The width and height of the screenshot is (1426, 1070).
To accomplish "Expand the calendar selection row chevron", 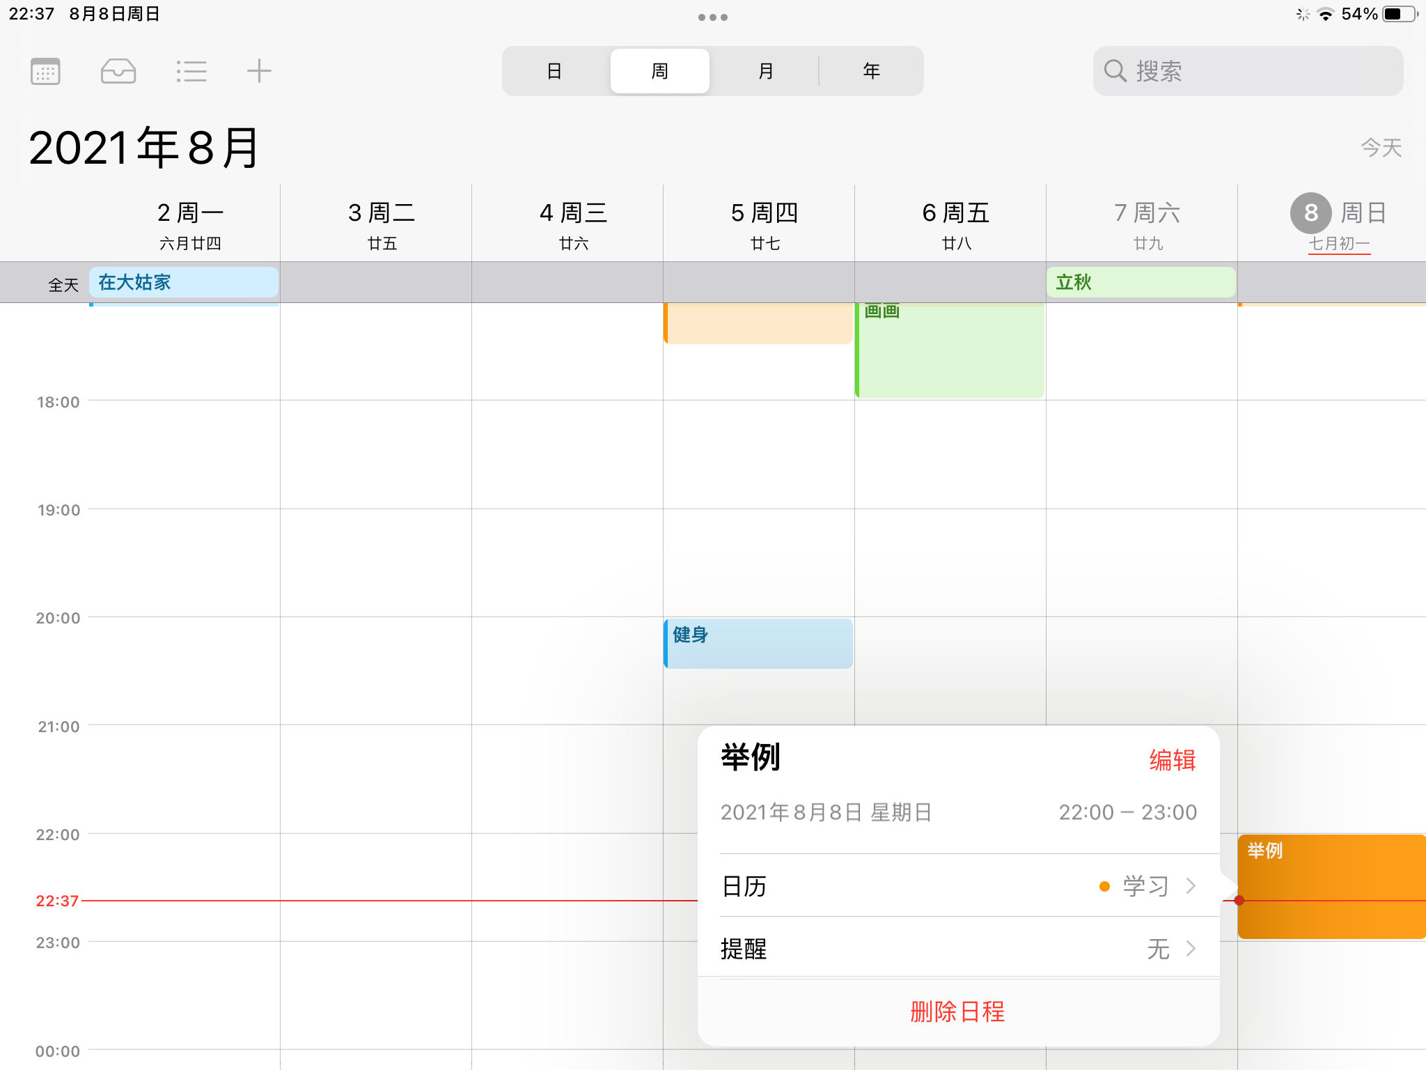I will pos(1191,886).
